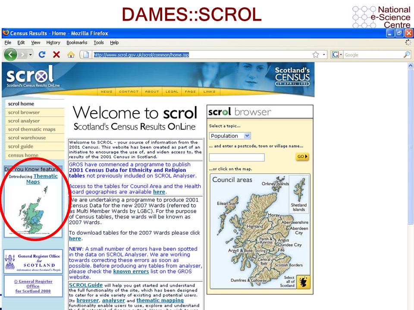The image size is (414, 310).
Task: Select Argyll & Bute on the map
Action: click(x=240, y=250)
